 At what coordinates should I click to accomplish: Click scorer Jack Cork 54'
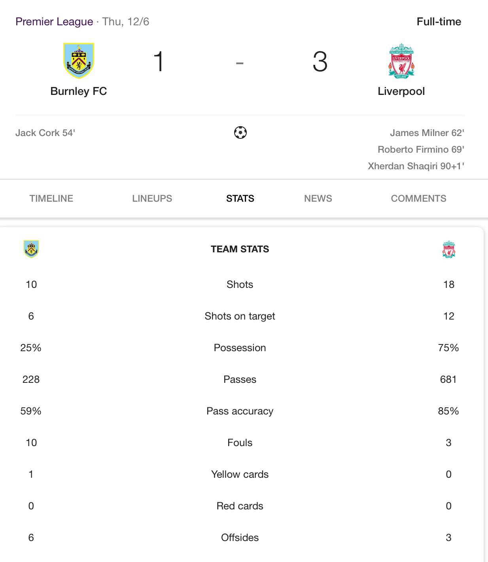pyautogui.click(x=45, y=133)
